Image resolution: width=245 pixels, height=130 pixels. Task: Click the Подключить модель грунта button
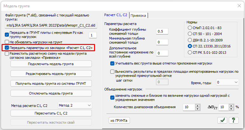pyautogui.click(x=51, y=64)
